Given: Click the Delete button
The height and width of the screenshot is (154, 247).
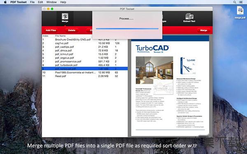Looking at the screenshot, I should tap(72, 30).
